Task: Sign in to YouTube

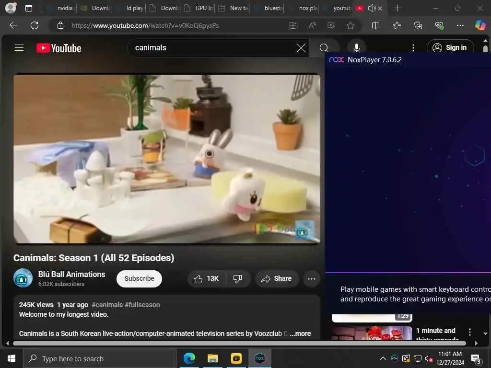Action: pyautogui.click(x=450, y=47)
